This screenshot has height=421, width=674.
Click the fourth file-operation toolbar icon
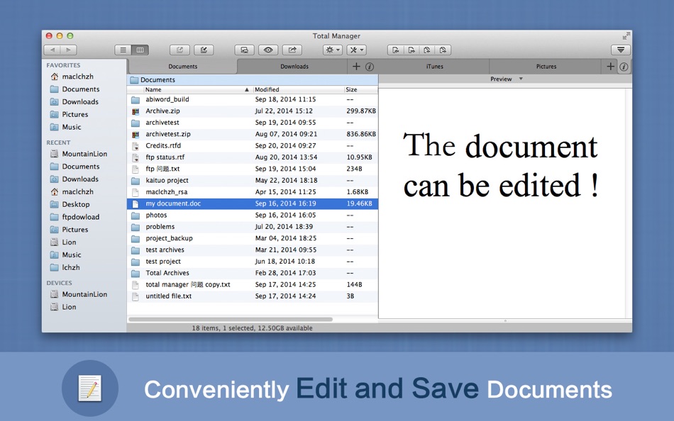443,50
